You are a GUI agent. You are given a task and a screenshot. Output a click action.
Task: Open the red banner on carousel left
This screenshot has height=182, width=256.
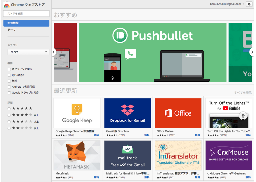tap(65, 52)
